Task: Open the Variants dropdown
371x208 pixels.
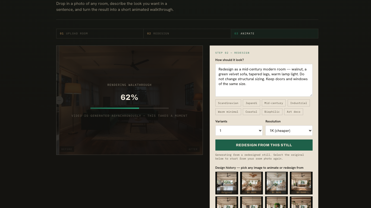Action: tap(239, 131)
